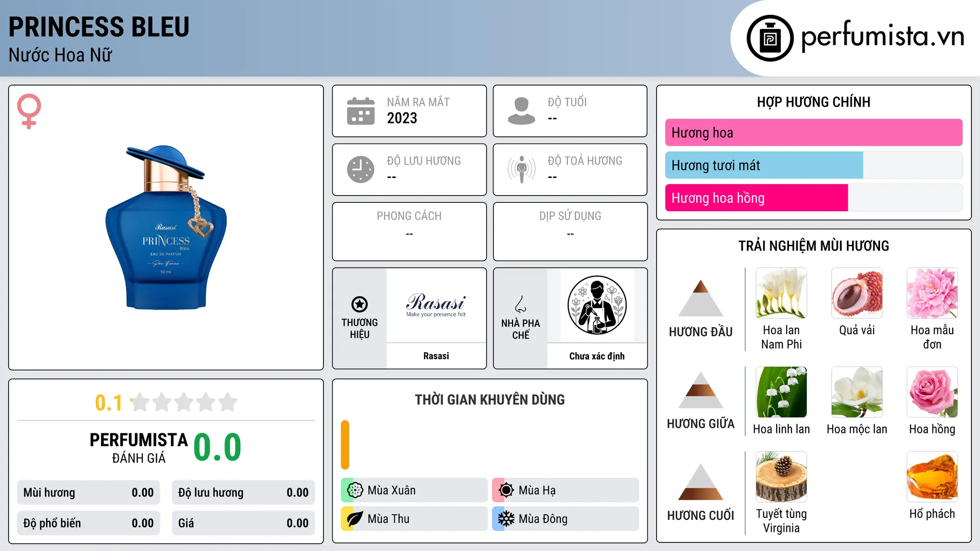Select the Mùa Xuân season label

coord(391,490)
